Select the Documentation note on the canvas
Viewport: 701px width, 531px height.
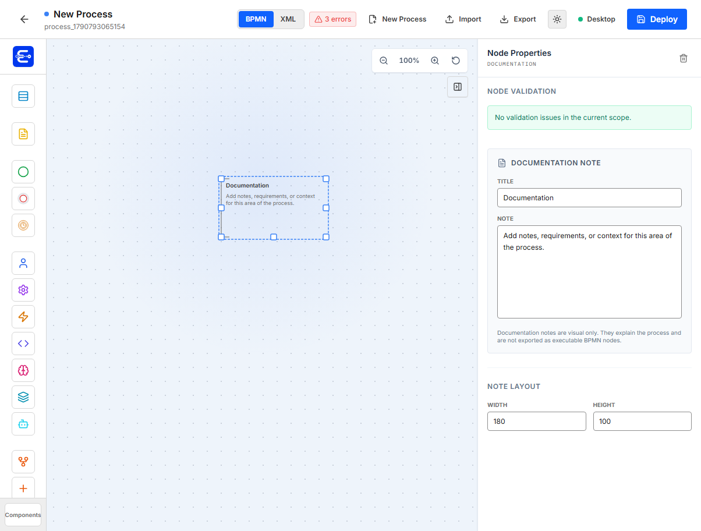tap(274, 208)
